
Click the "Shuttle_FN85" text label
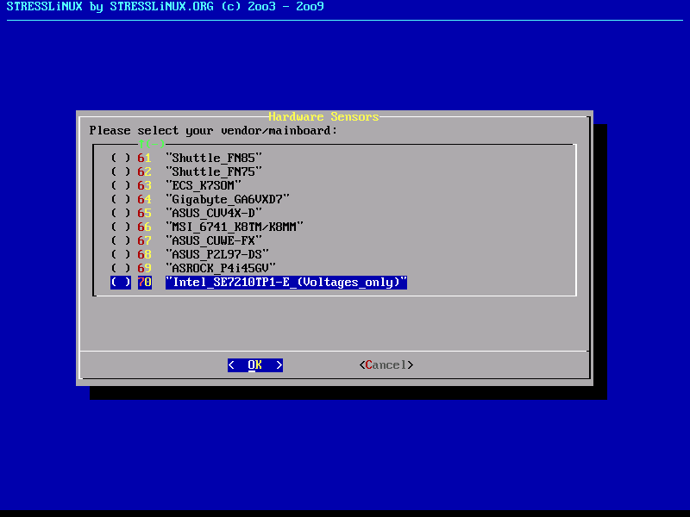(x=214, y=158)
